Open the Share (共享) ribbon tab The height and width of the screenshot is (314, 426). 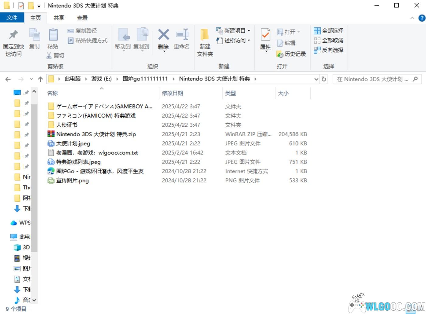click(59, 18)
